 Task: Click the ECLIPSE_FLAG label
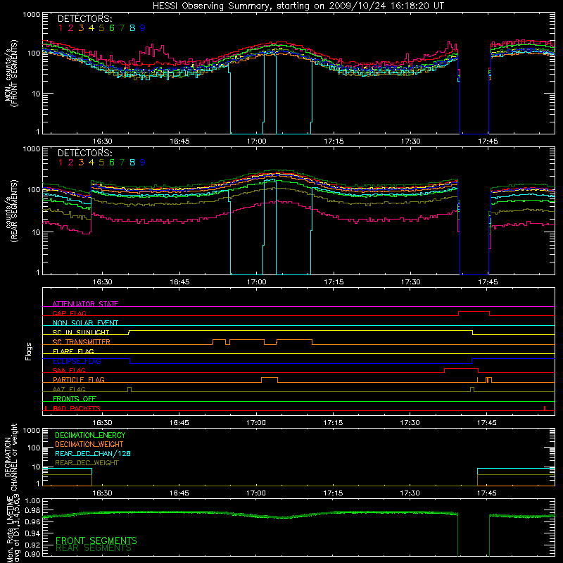(77, 361)
